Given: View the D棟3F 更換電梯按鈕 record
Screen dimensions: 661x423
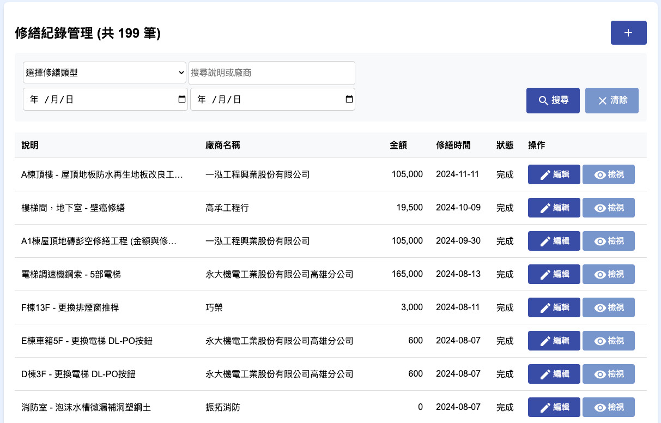Looking at the screenshot, I should point(609,374).
